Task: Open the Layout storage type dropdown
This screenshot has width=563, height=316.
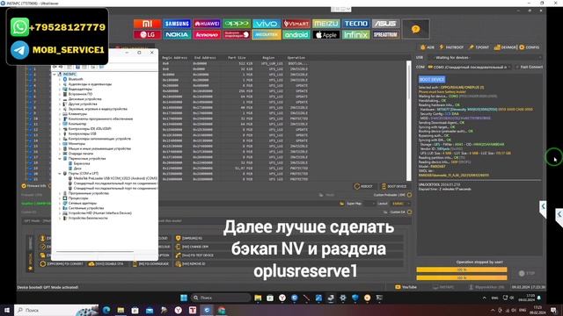Action: click(x=400, y=204)
